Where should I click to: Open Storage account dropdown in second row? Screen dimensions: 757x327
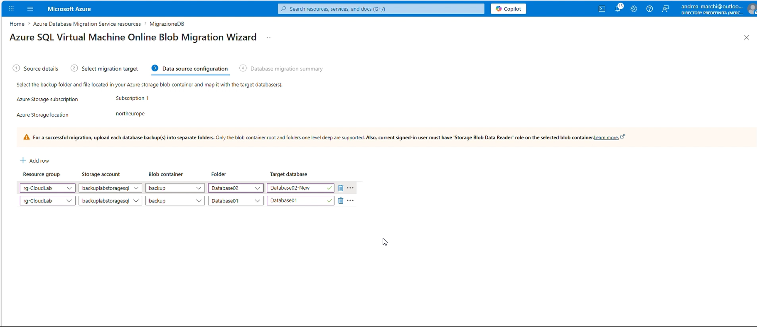pyautogui.click(x=110, y=201)
